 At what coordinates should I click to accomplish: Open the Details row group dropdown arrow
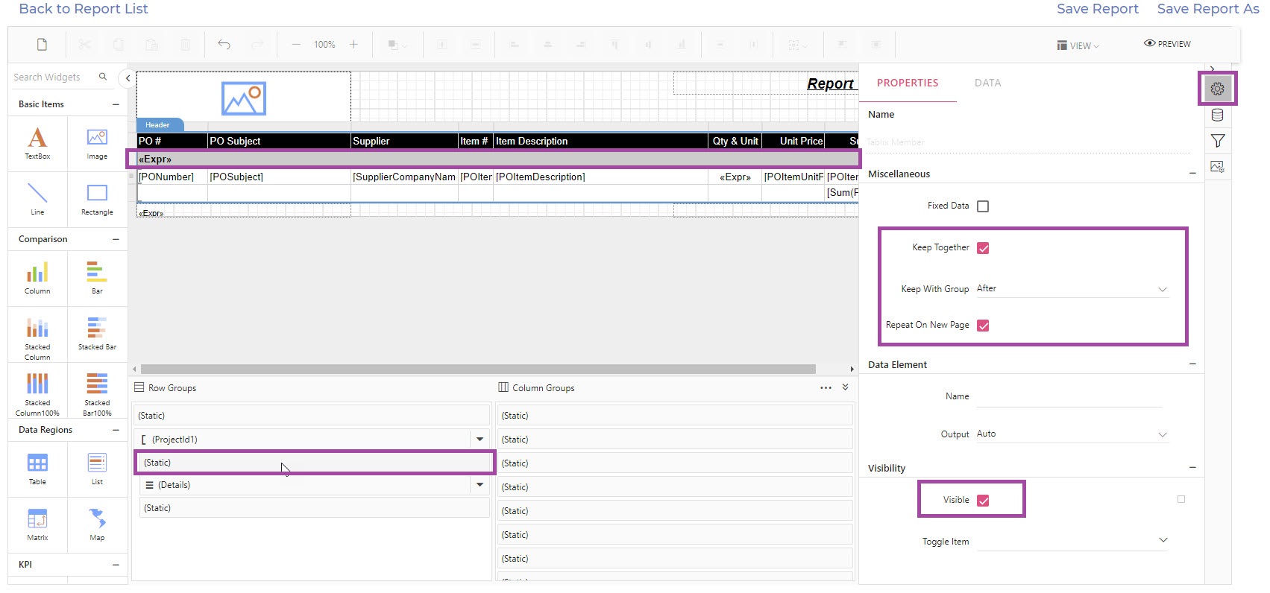[480, 485]
